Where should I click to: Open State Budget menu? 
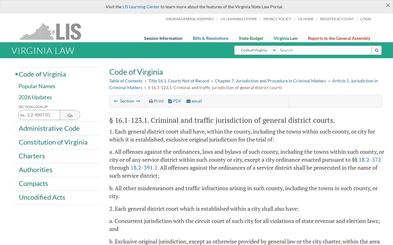click(x=251, y=38)
